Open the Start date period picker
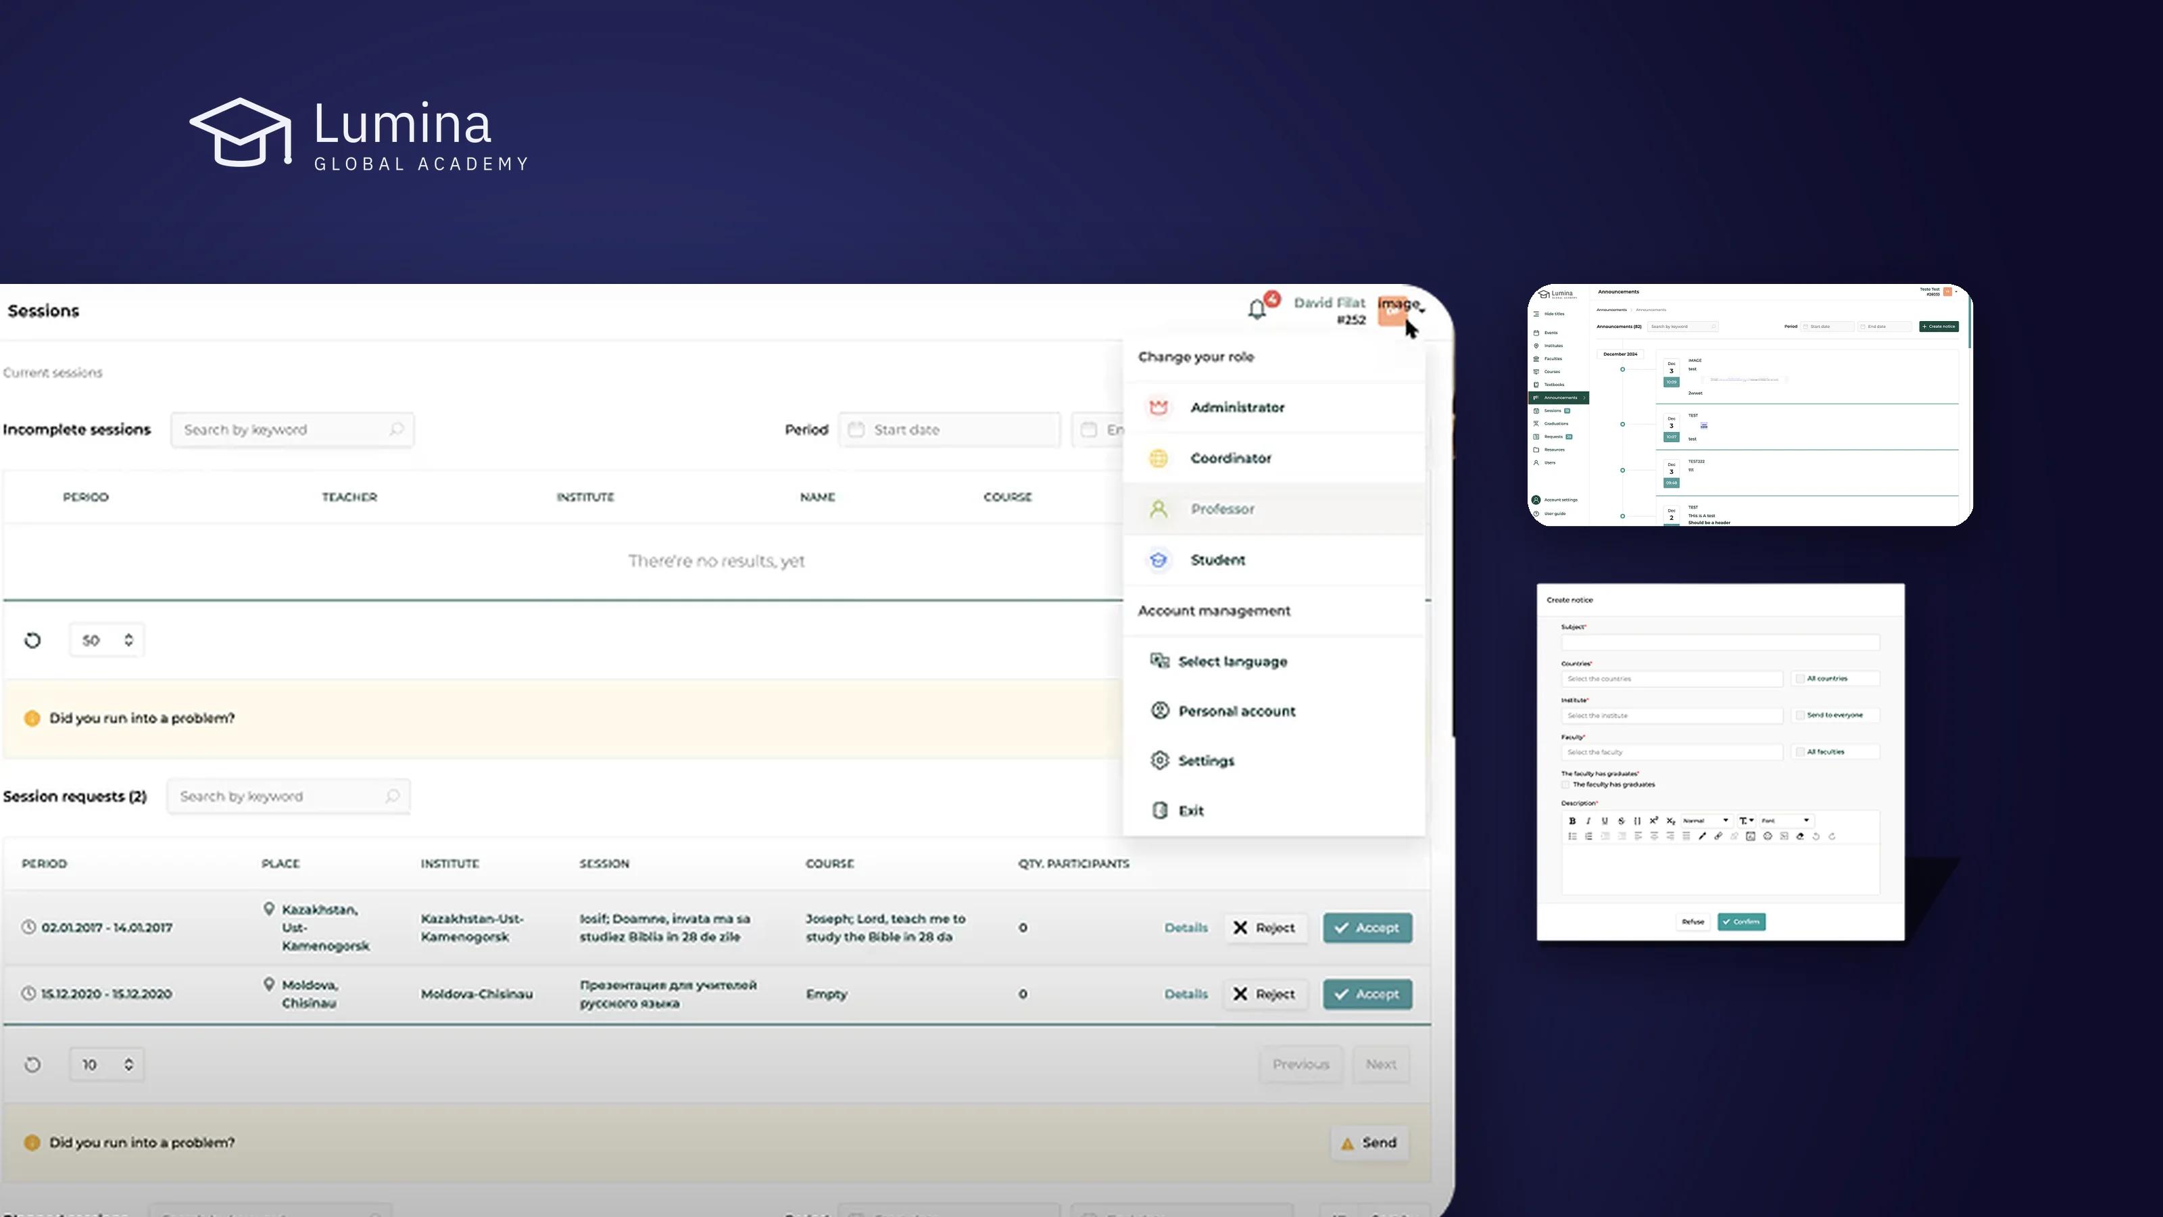The height and width of the screenshot is (1217, 2163). [949, 429]
